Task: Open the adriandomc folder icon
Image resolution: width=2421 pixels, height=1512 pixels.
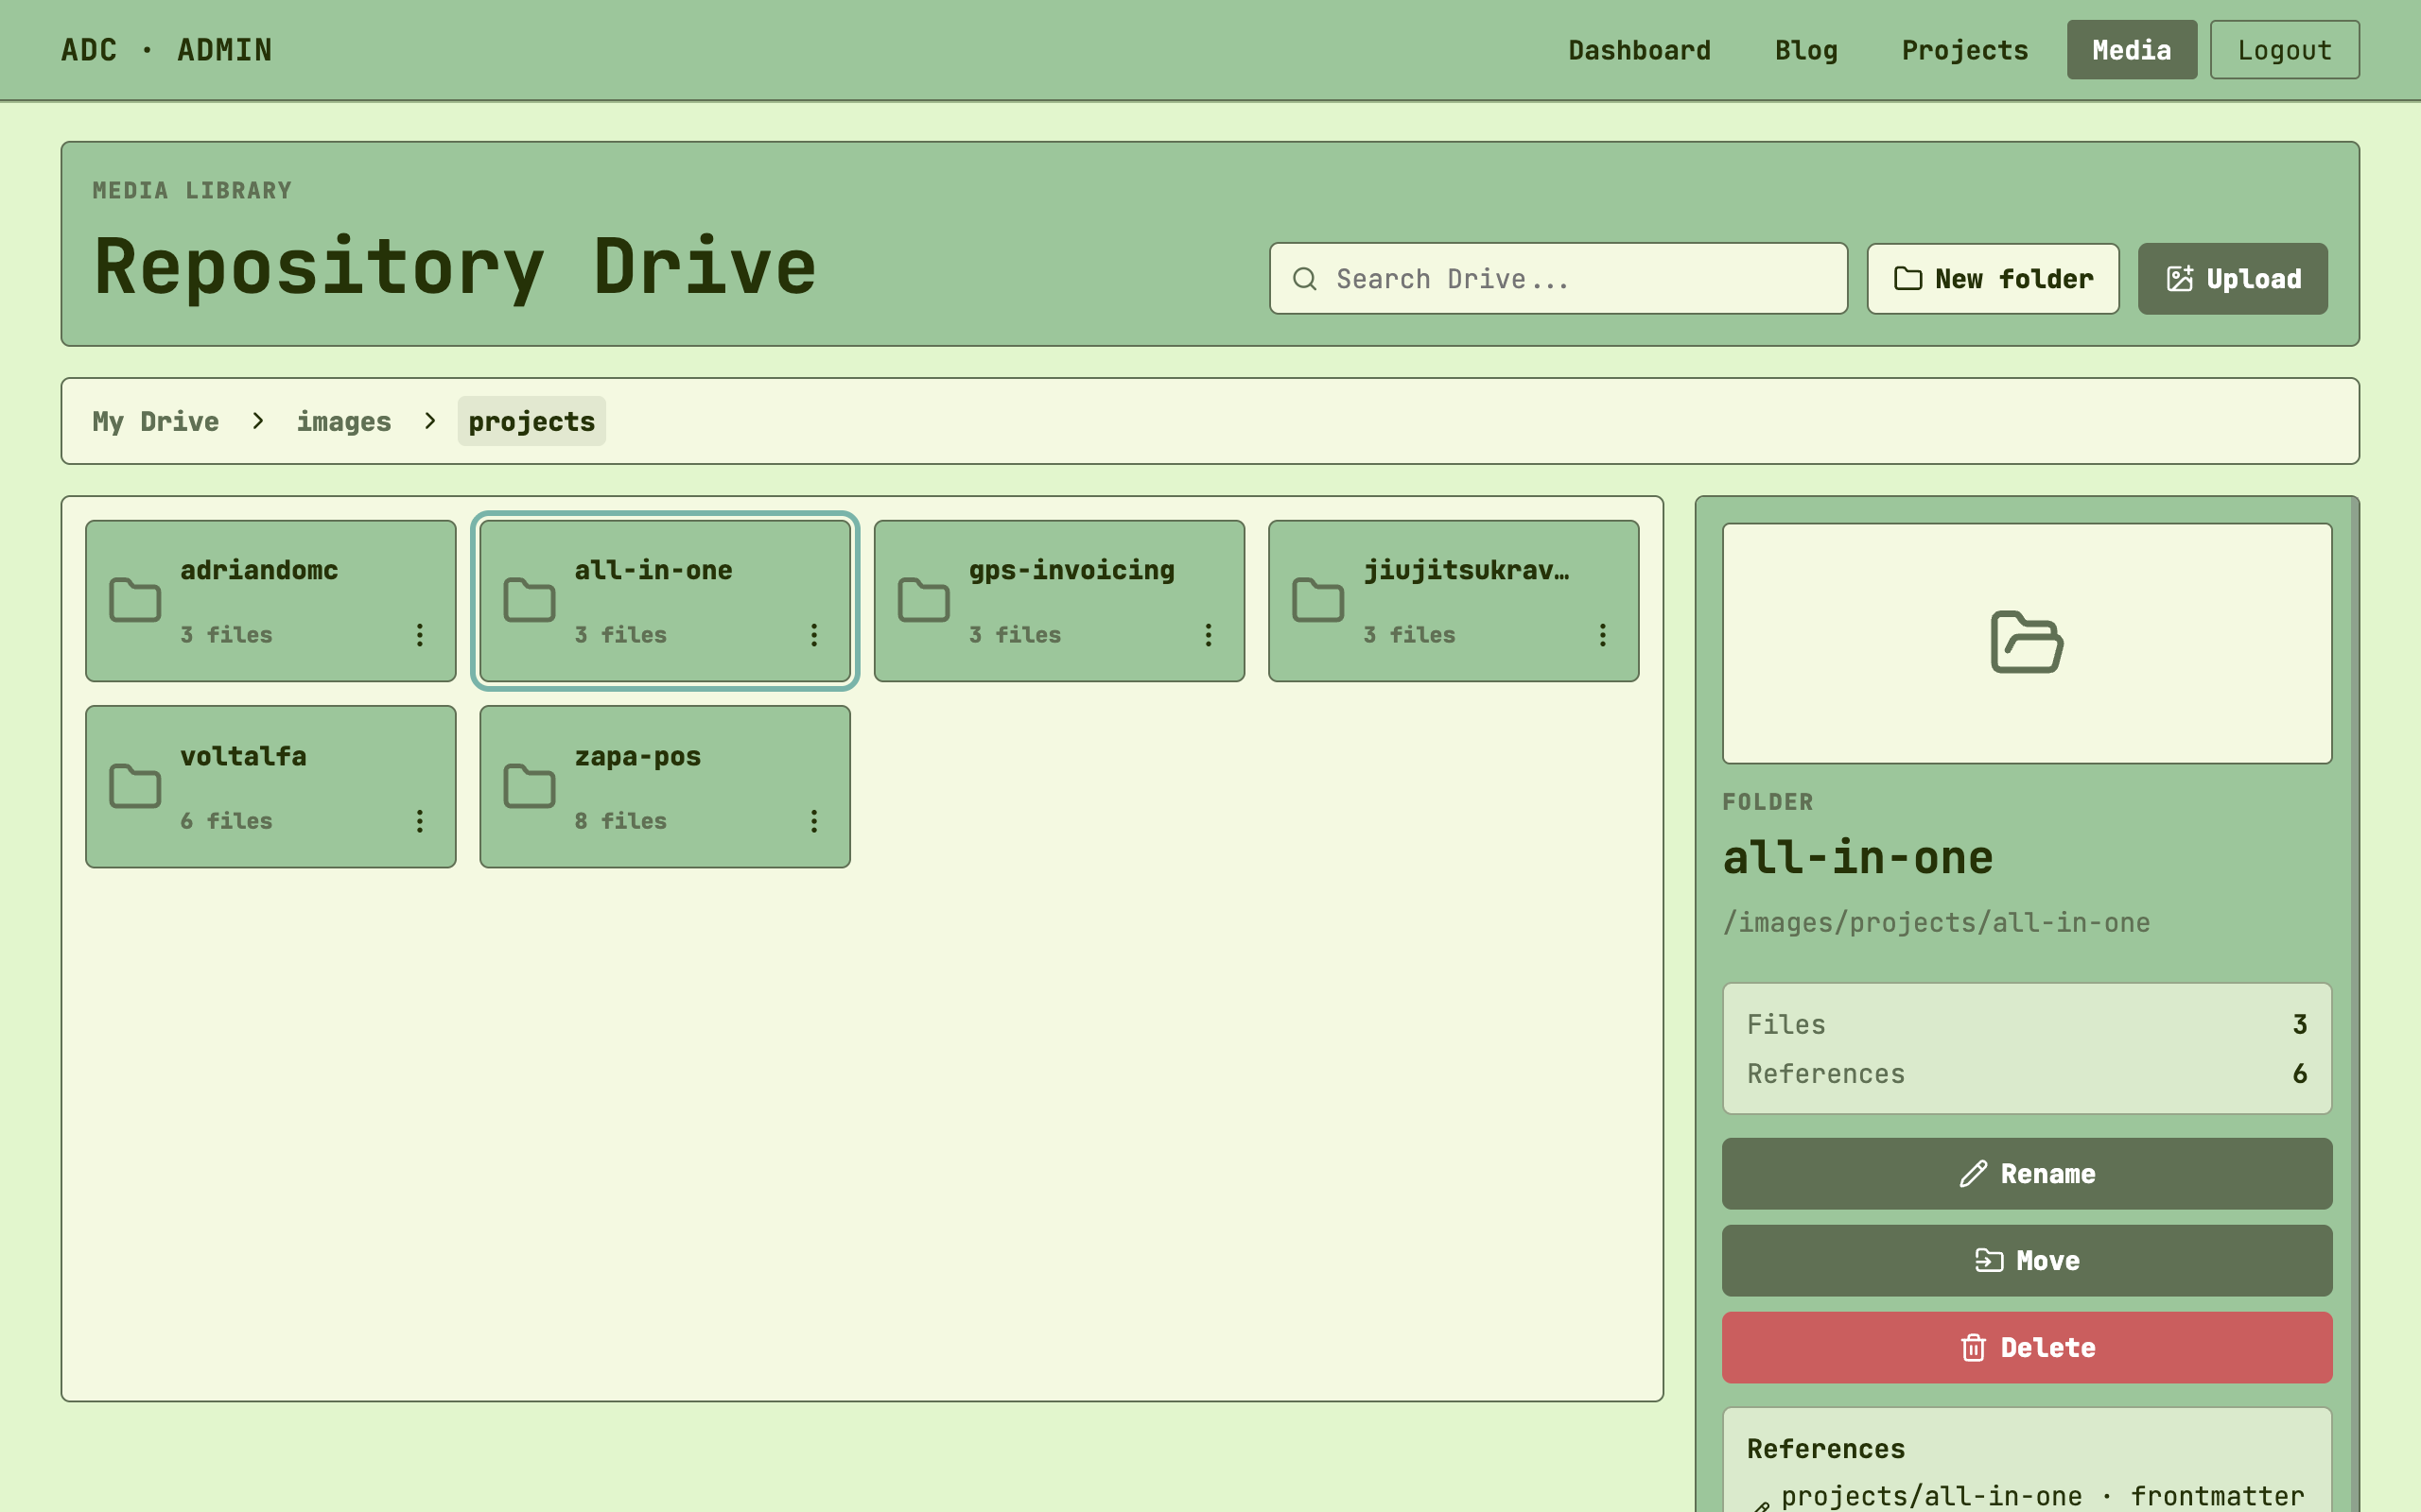Action: coord(135,600)
